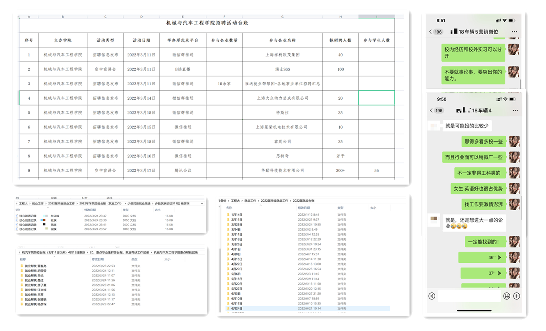This screenshot has width=546, height=331.
Task: Go back from the 18车辆5营销岗位 chat
Action: pyautogui.click(x=431, y=32)
